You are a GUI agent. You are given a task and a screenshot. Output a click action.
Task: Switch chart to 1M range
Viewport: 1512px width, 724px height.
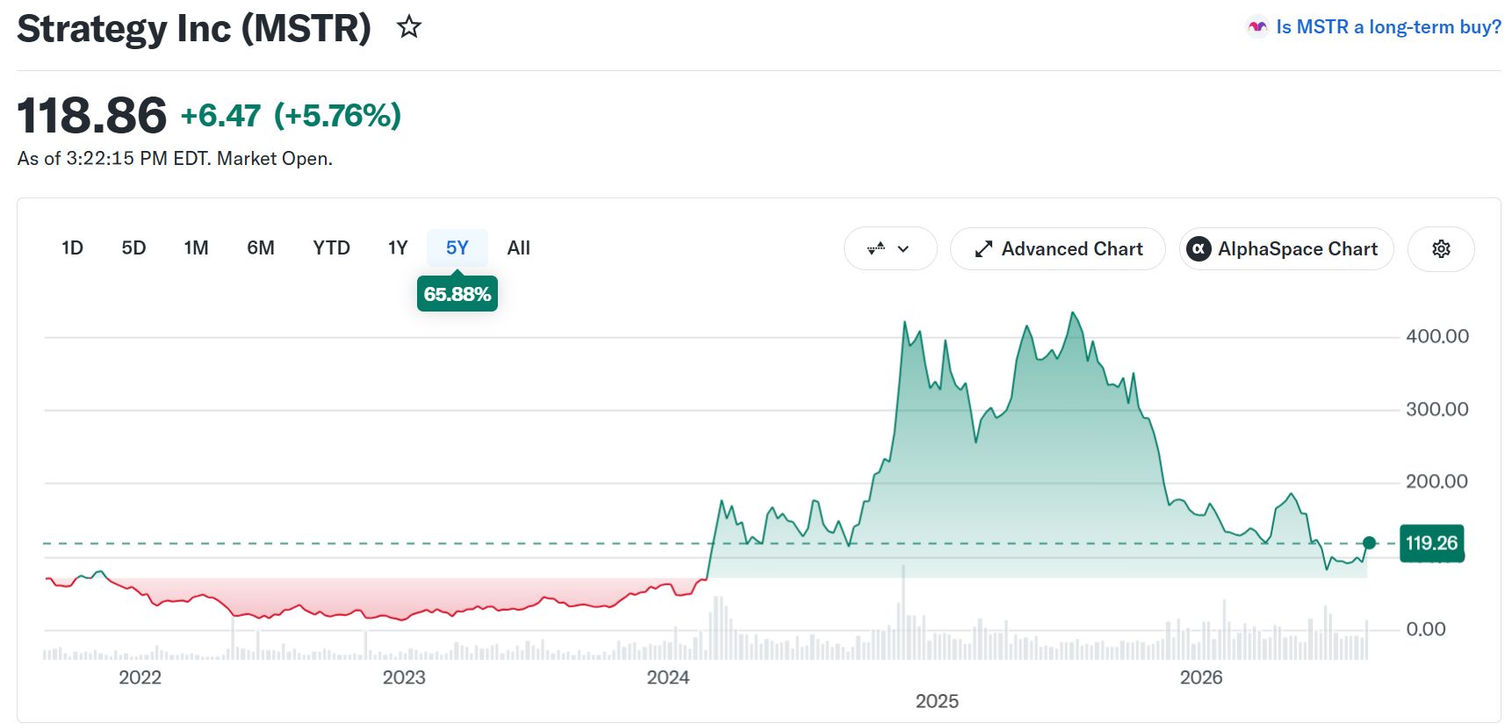pos(196,248)
